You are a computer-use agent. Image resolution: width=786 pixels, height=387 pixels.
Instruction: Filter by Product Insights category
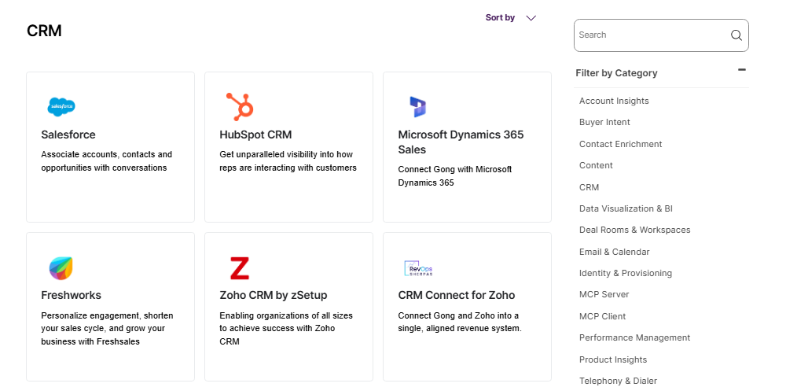tap(613, 359)
